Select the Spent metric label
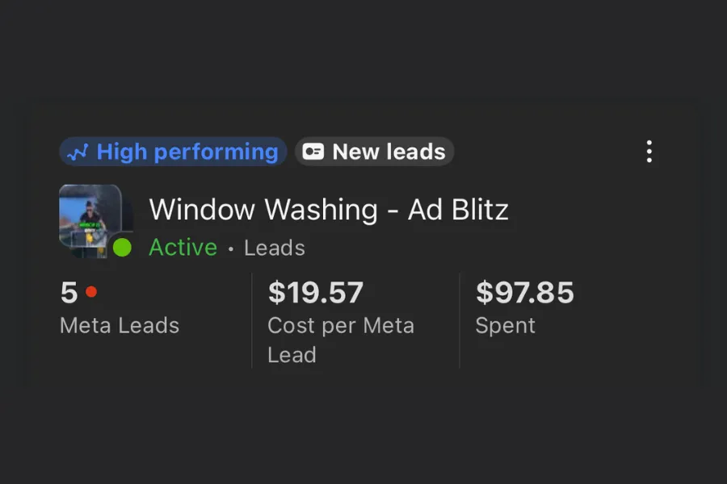 (505, 326)
